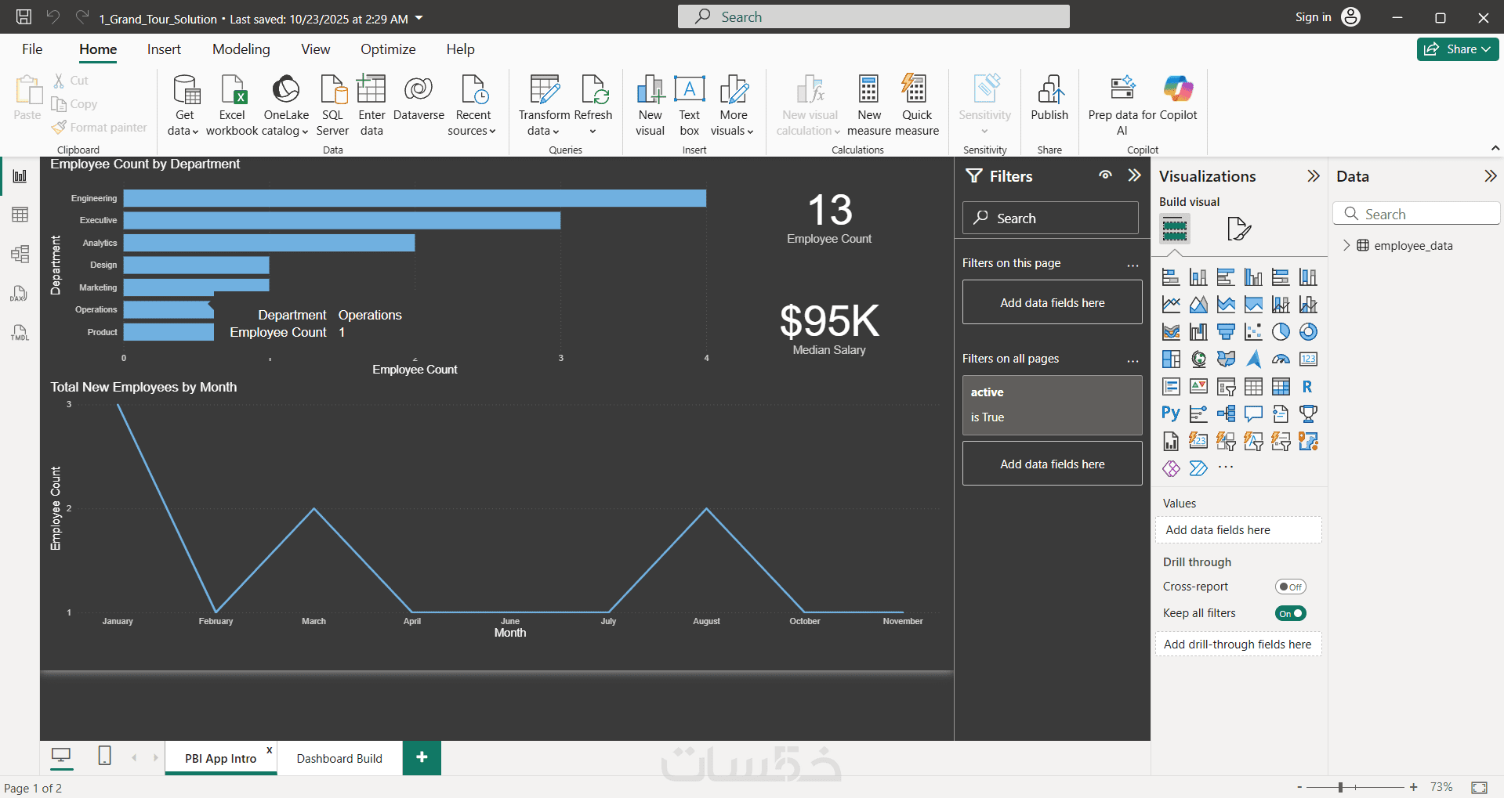This screenshot has width=1504, height=798.
Task: Collapse the ribbon with chevron
Action: (1495, 147)
